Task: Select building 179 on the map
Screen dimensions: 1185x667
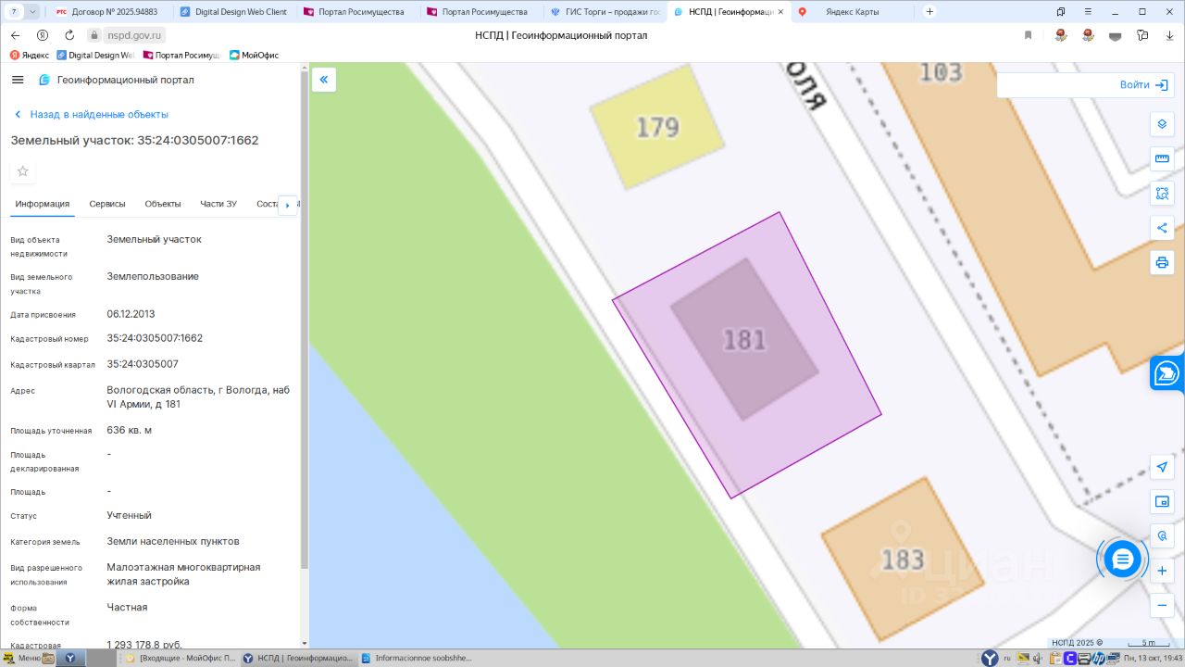Action: pos(657,128)
